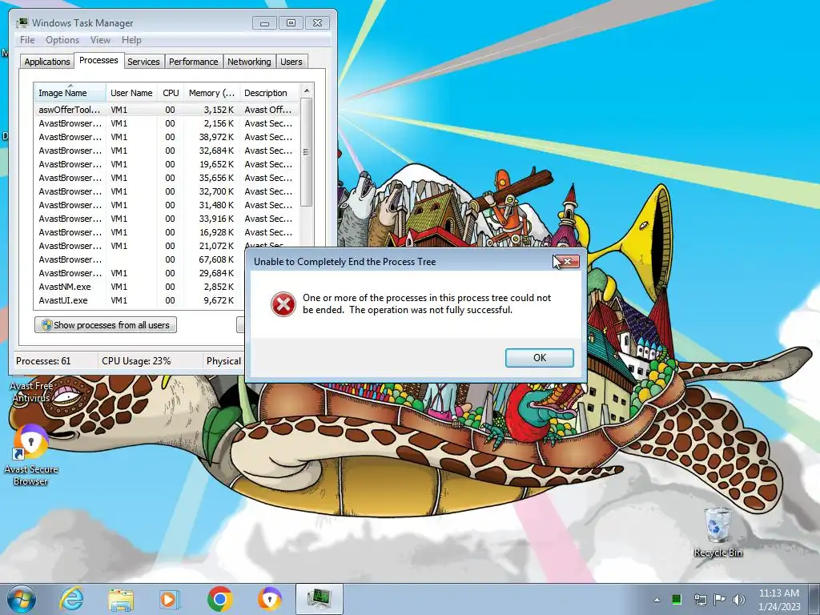Click the Avast Free Antivirus desktop label
The width and height of the screenshot is (820, 615).
31,392
